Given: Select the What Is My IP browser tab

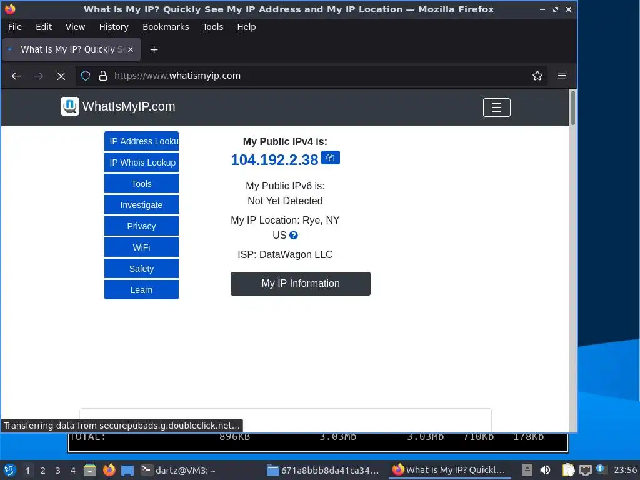Looking at the screenshot, I should [71, 49].
